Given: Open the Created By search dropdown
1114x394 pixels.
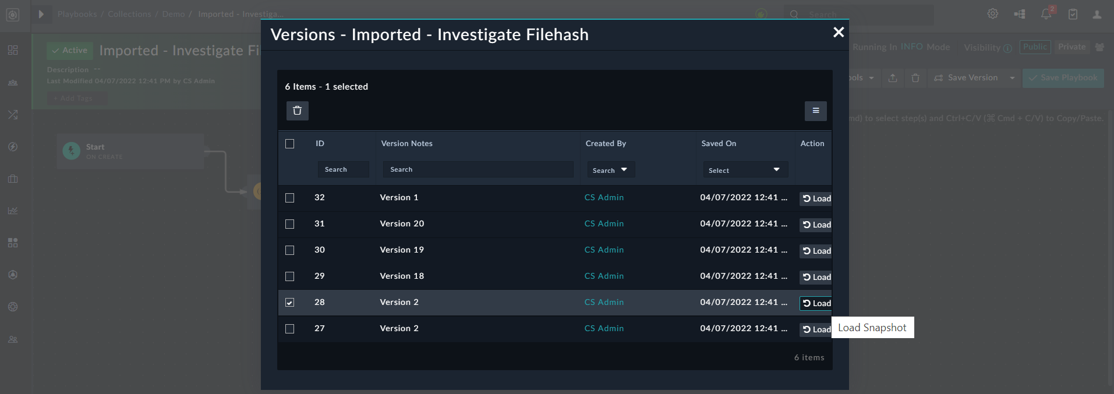Looking at the screenshot, I should 610,170.
